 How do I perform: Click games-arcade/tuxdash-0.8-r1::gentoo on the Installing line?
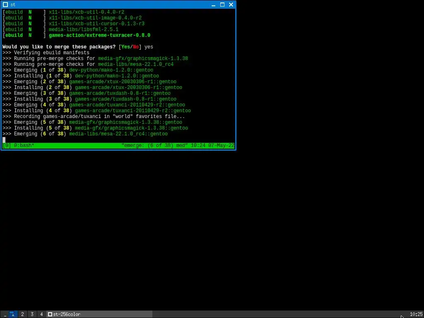[125, 99]
